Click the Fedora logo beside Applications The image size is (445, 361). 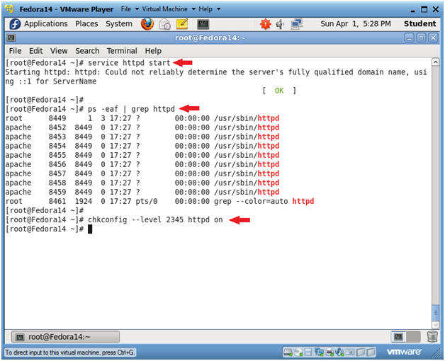click(15, 24)
